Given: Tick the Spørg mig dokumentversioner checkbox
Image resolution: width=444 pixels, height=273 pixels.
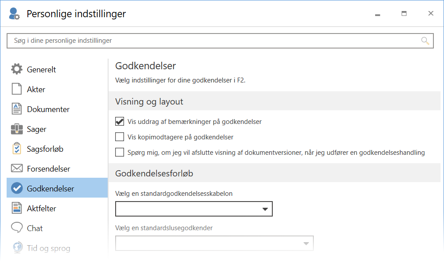Looking at the screenshot, I should pyautogui.click(x=120, y=153).
